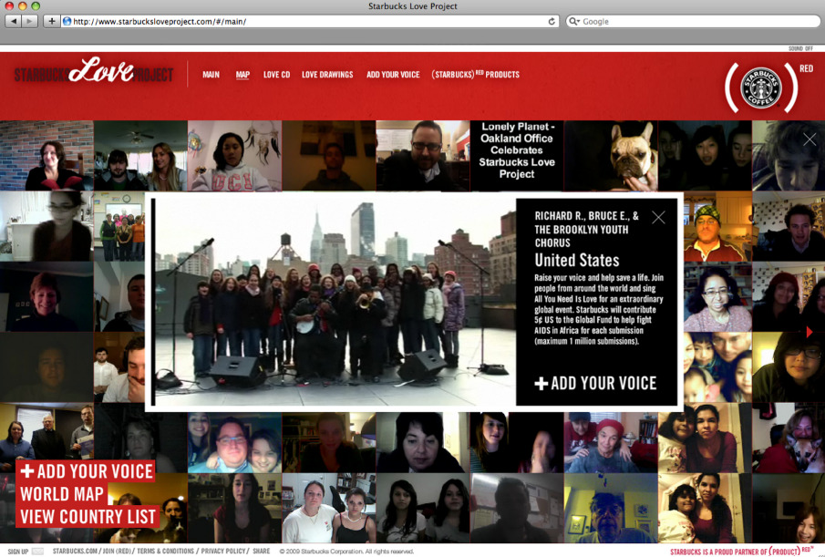
Task: Click the plus add-bookmark button in toolbar
Action: (52, 21)
